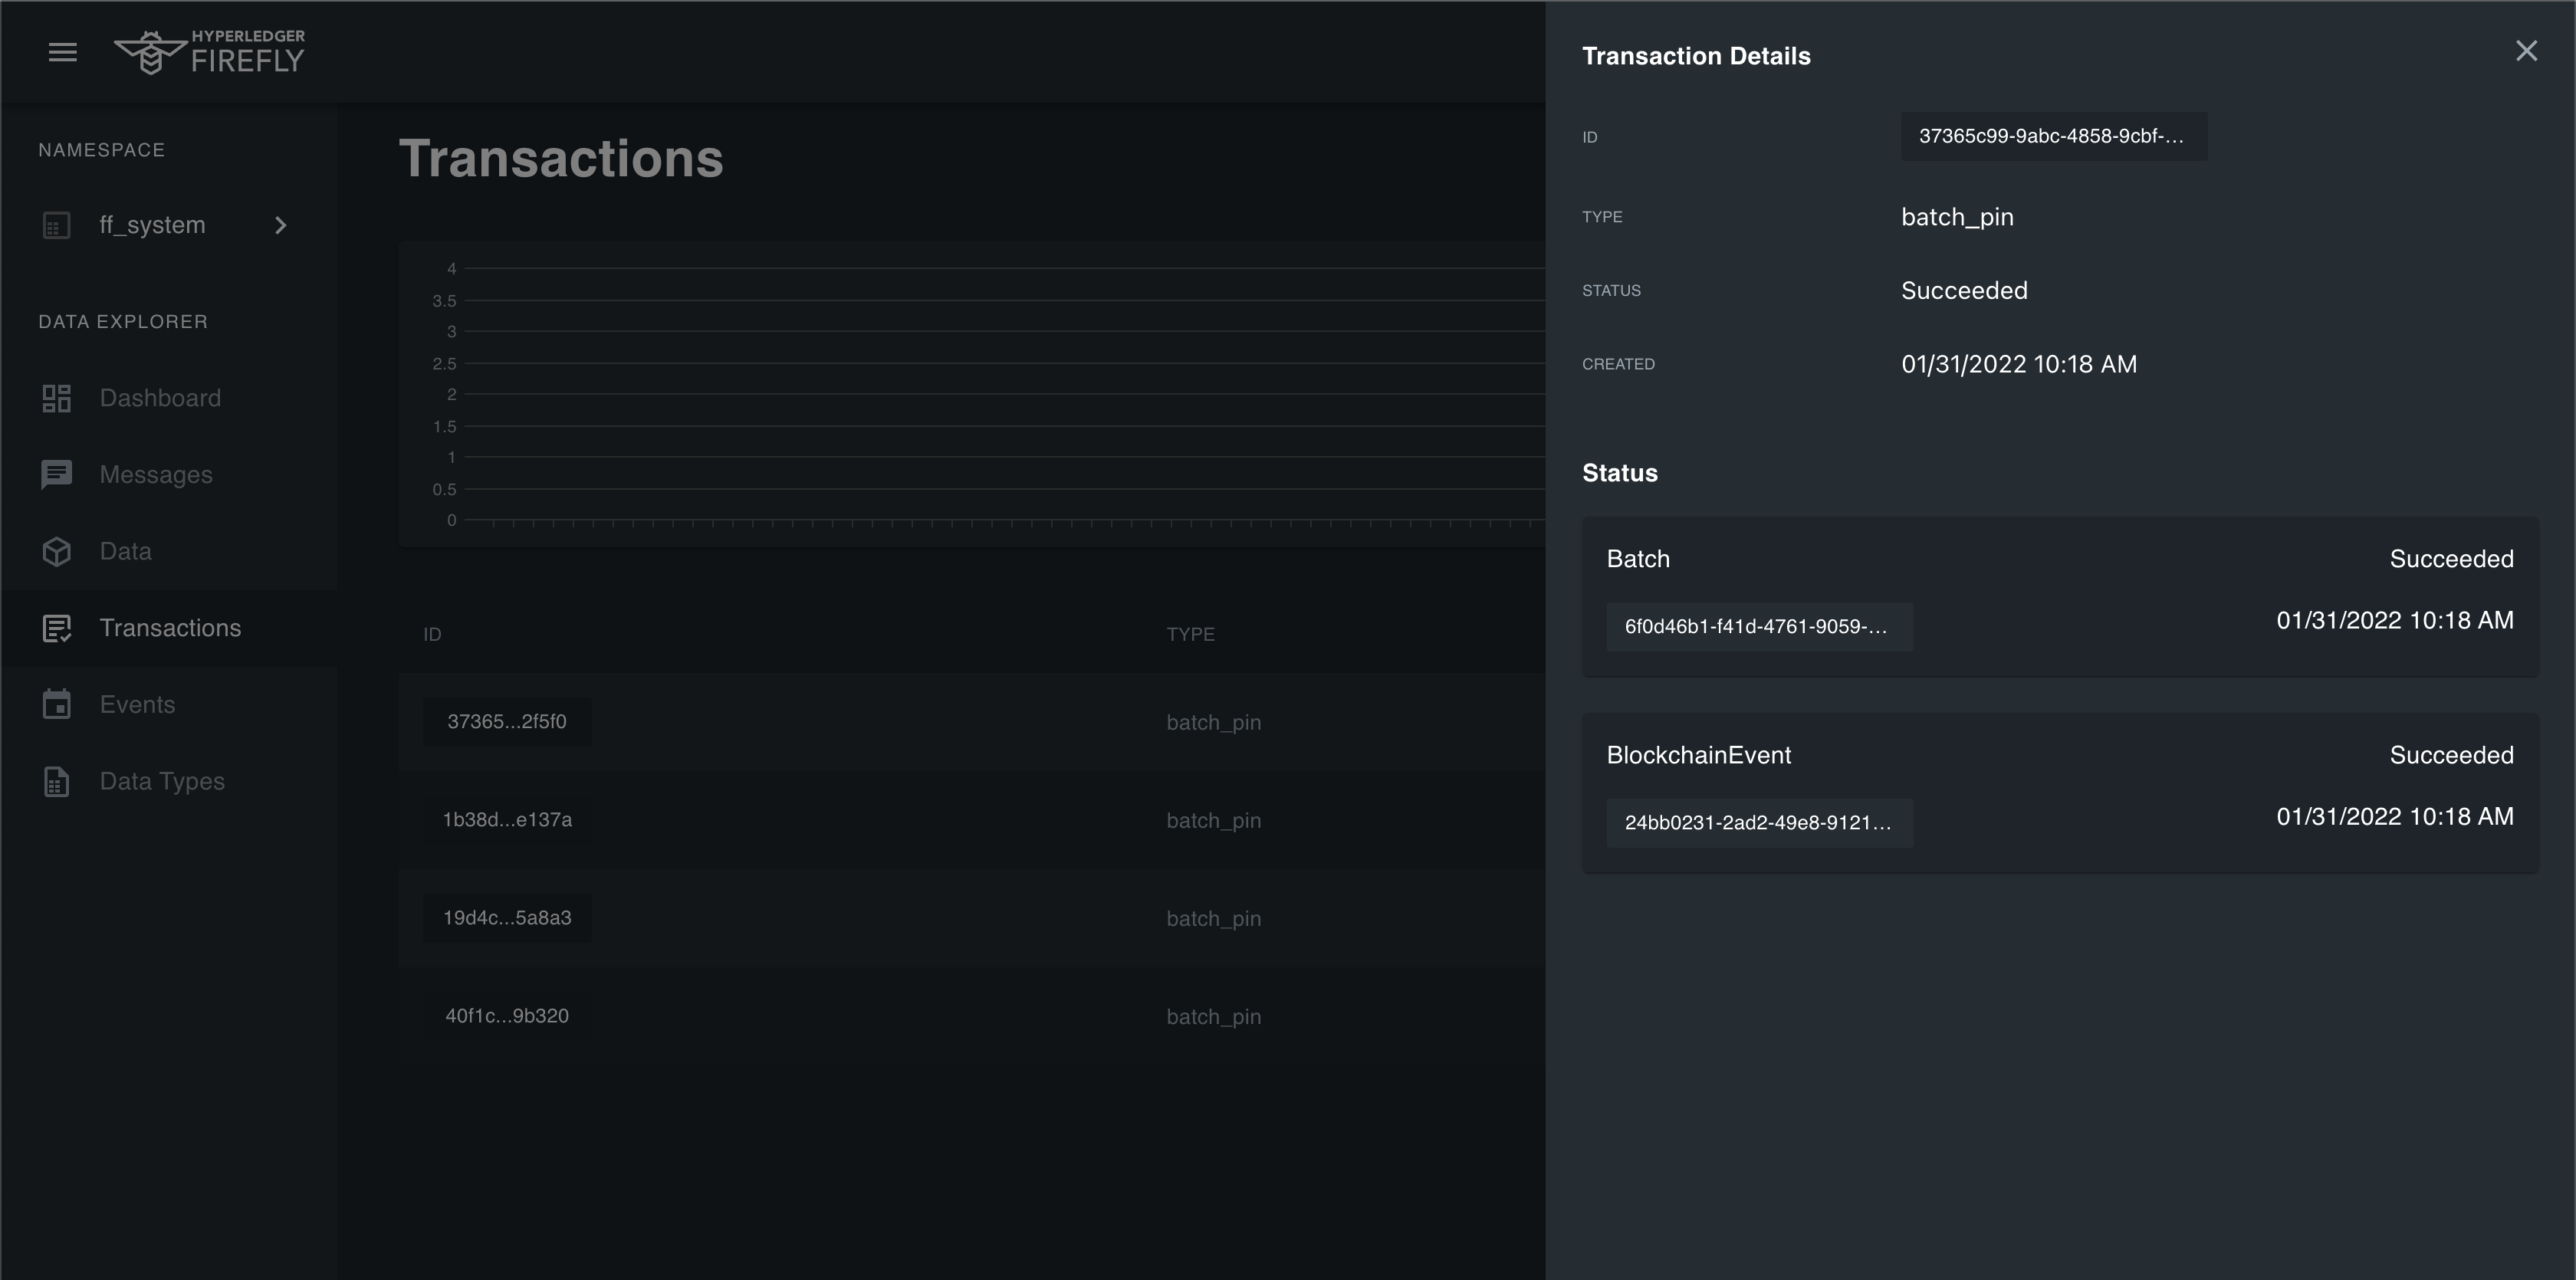Click the Dashboard grid icon

click(x=56, y=398)
